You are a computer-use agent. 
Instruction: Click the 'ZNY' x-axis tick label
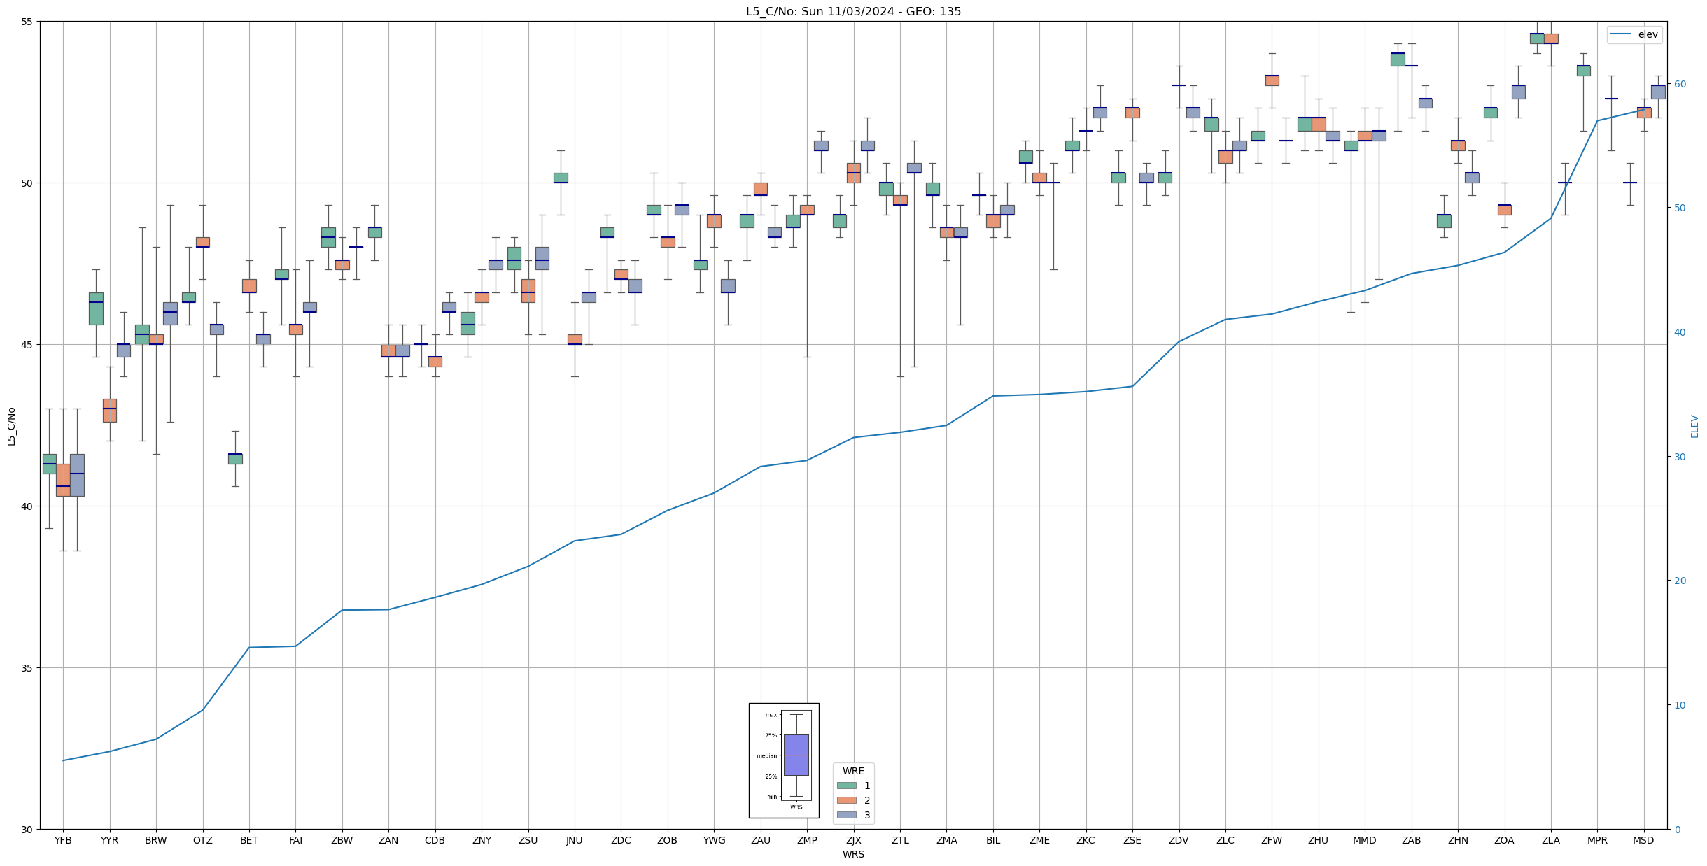(482, 840)
